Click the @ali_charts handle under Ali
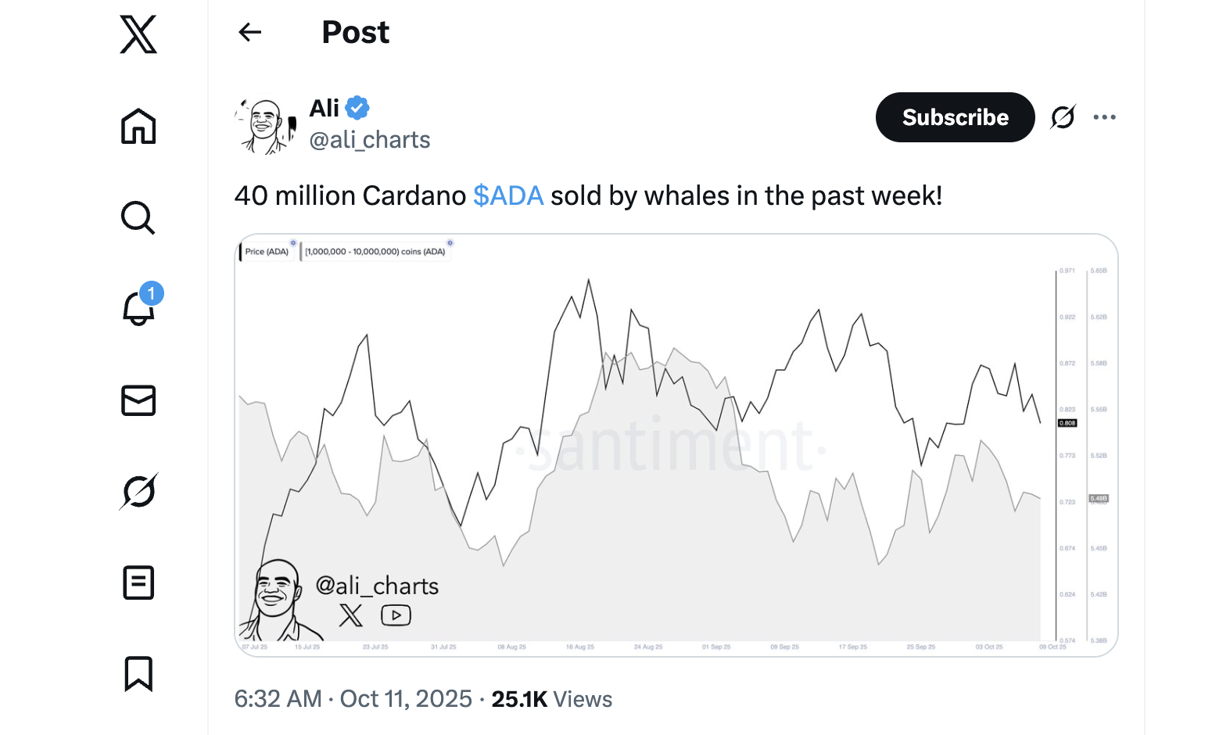 click(370, 140)
